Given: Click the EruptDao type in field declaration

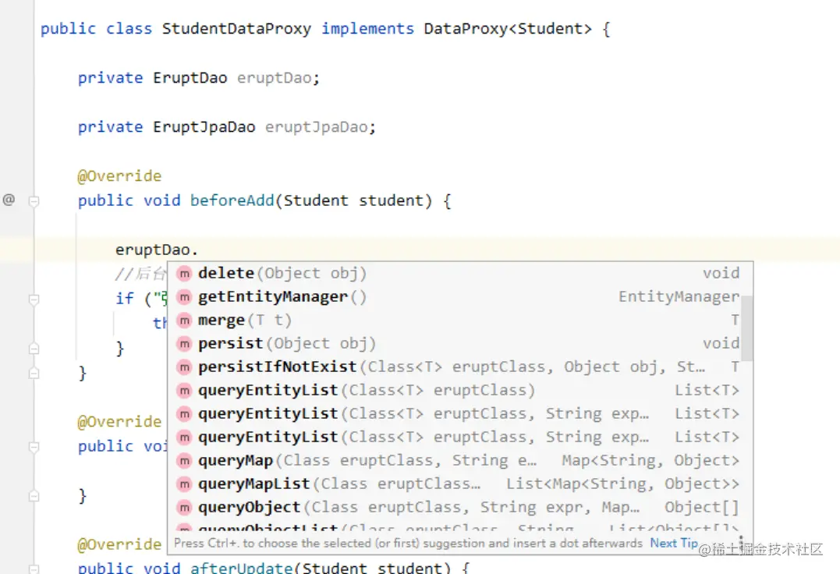Looking at the screenshot, I should coord(190,78).
